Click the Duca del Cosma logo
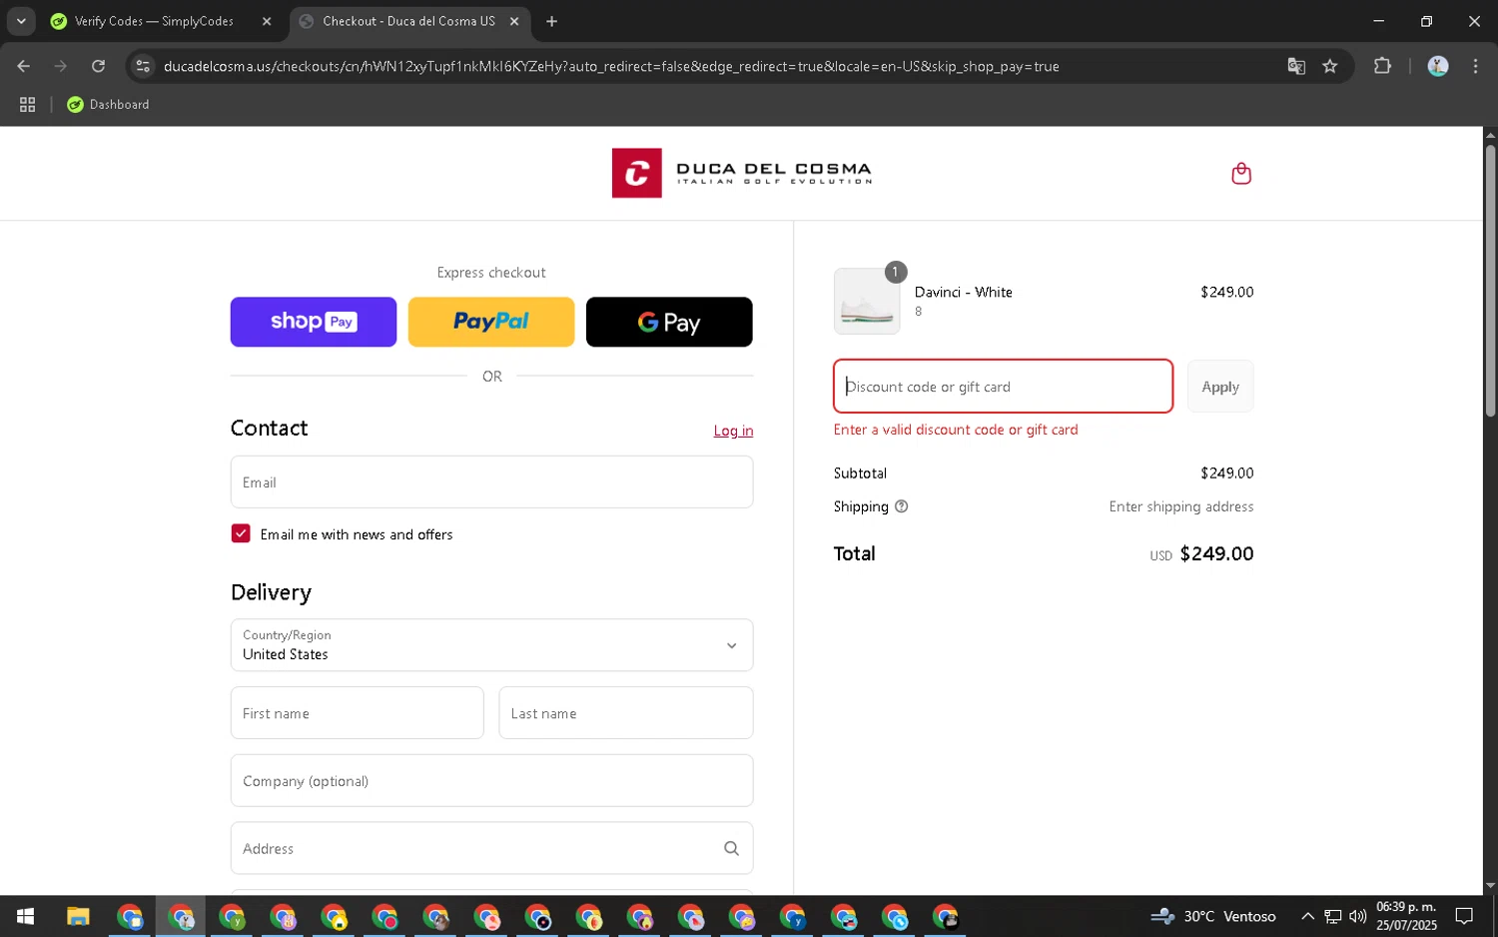Image resolution: width=1498 pixels, height=937 pixels. click(742, 173)
